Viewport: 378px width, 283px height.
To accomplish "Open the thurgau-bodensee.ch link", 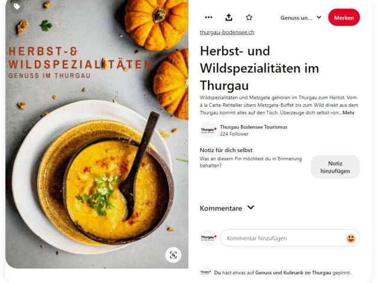I will point(227,32).
